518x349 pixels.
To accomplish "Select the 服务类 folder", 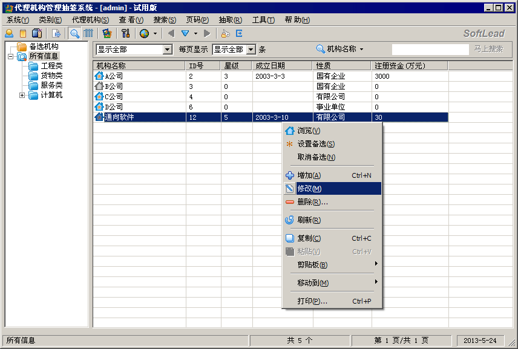I will click(x=51, y=85).
